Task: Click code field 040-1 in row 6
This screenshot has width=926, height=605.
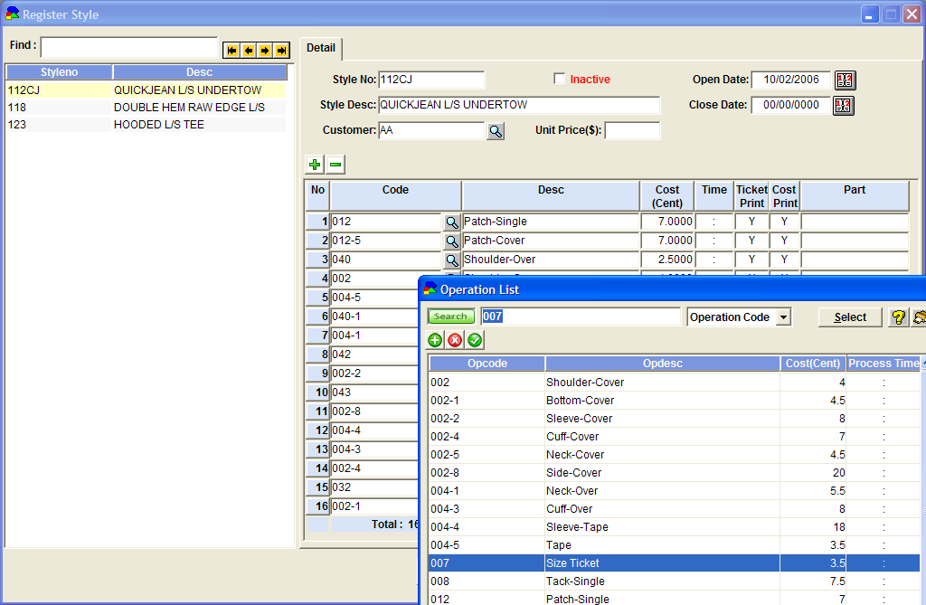Action: [x=374, y=317]
